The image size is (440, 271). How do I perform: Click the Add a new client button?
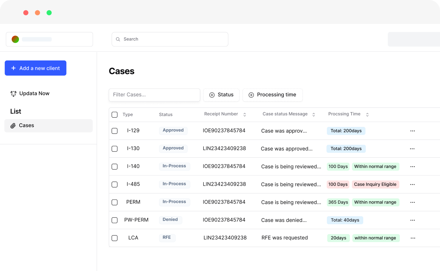36,68
